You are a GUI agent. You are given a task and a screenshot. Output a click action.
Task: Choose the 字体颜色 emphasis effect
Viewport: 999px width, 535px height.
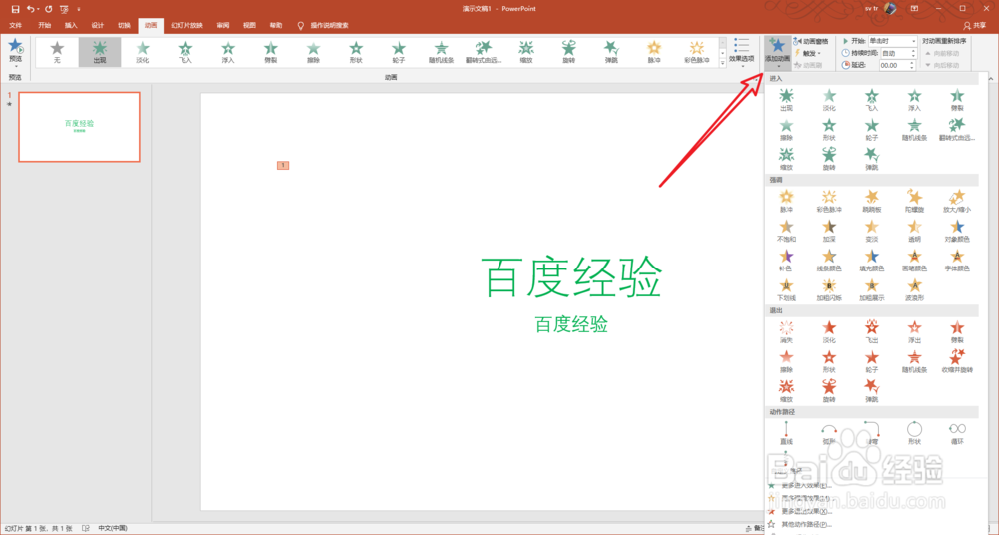point(957,260)
